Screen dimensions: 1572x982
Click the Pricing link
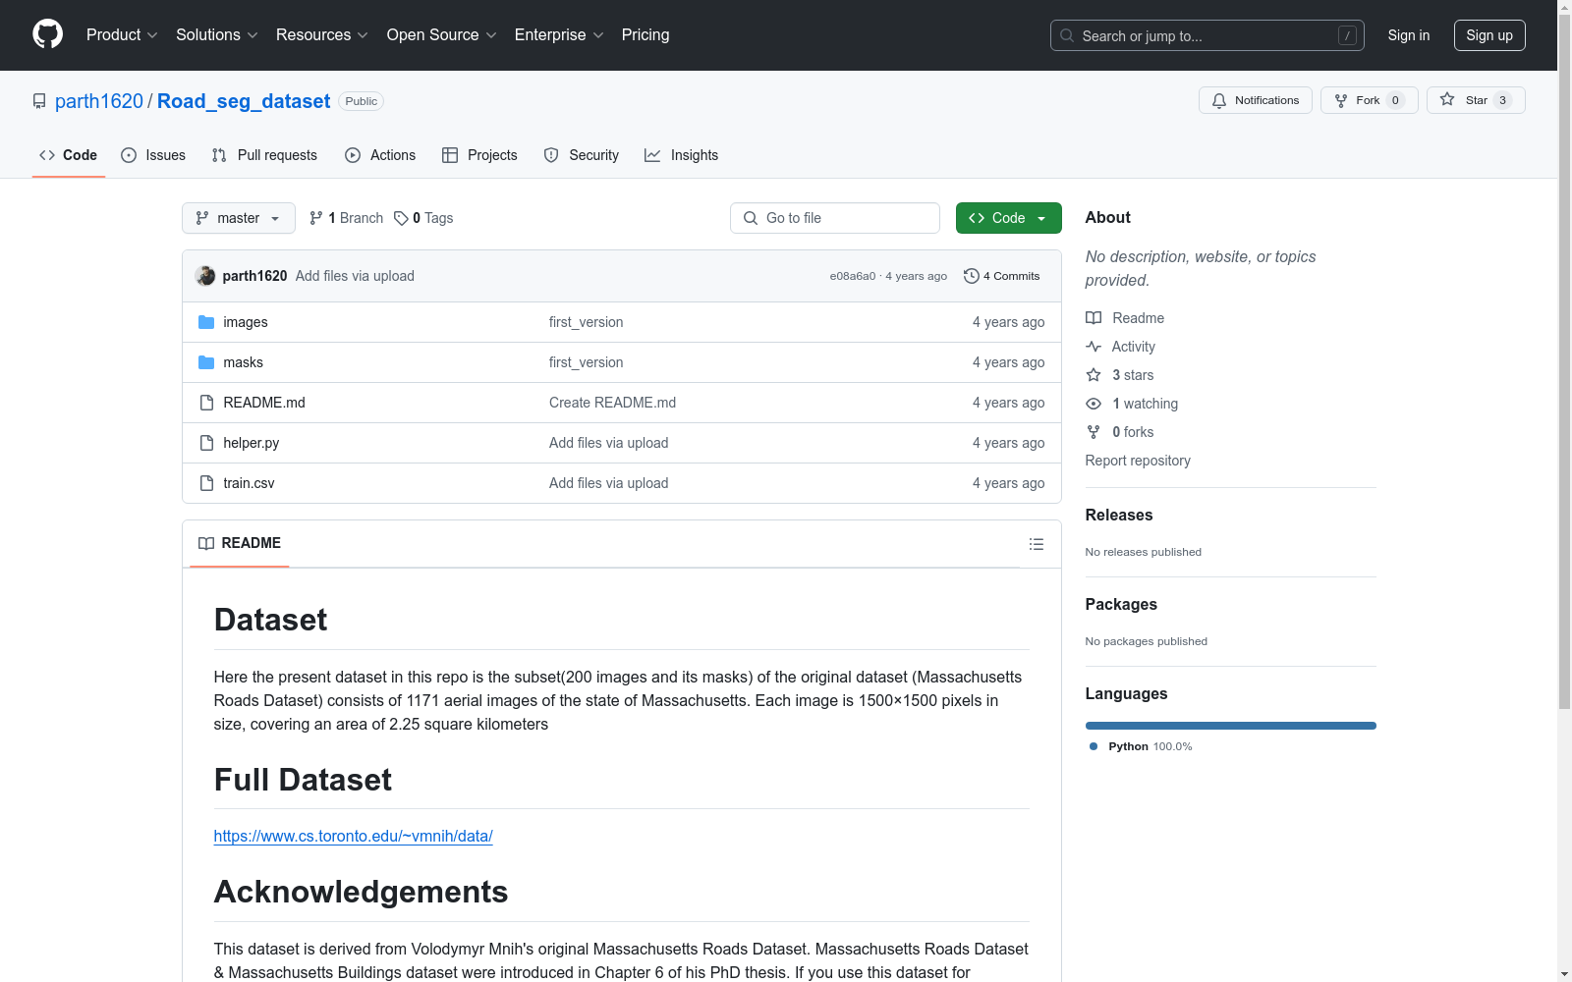[x=646, y=34]
